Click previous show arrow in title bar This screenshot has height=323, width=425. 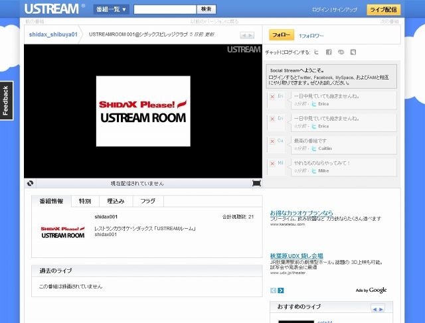click(244, 35)
